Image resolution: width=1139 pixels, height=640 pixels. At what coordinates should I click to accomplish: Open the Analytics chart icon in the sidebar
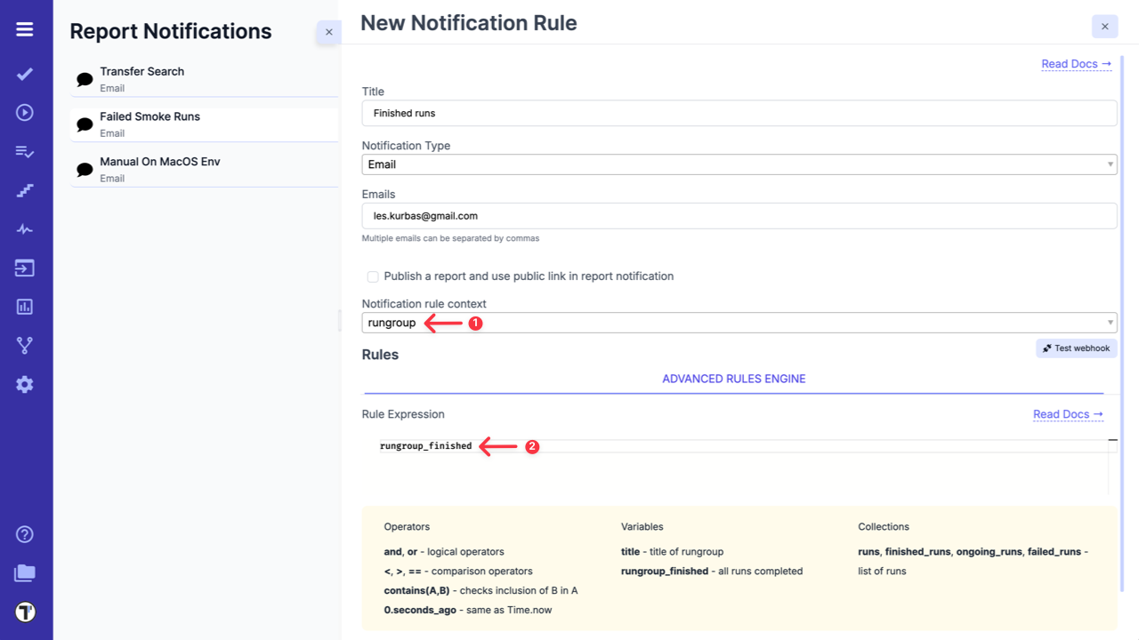pos(25,307)
